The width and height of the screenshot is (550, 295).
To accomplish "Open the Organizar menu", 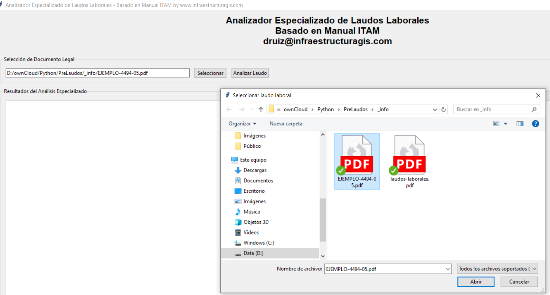I will coord(242,123).
